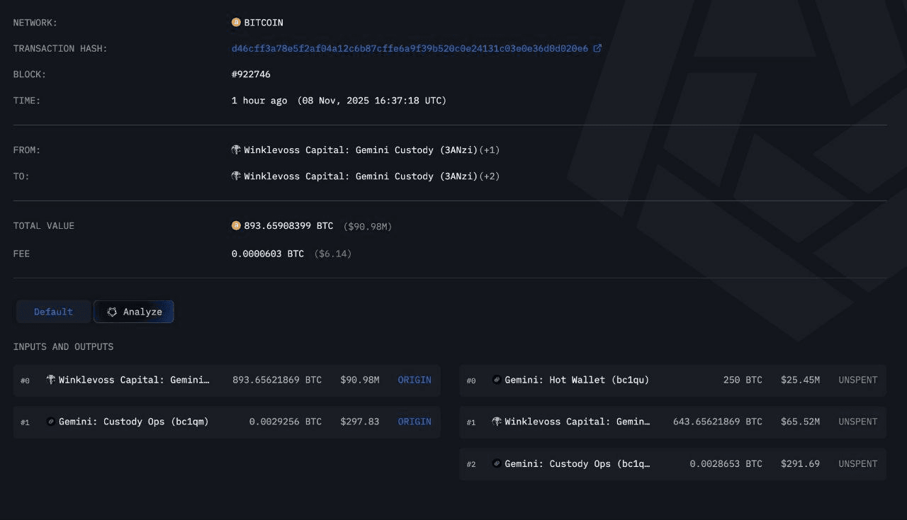Click the Bitcoin network icon
The image size is (907, 520).
236,23
